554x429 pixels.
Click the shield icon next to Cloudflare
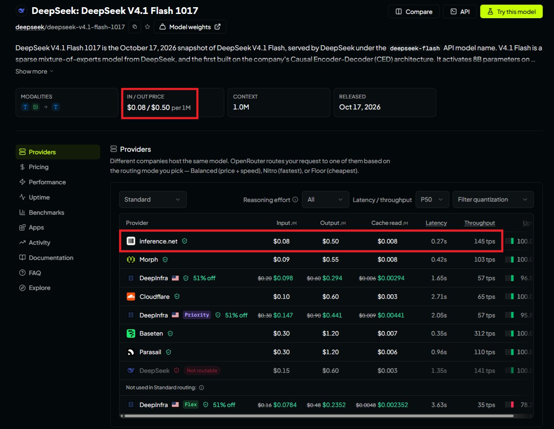pyautogui.click(x=177, y=297)
